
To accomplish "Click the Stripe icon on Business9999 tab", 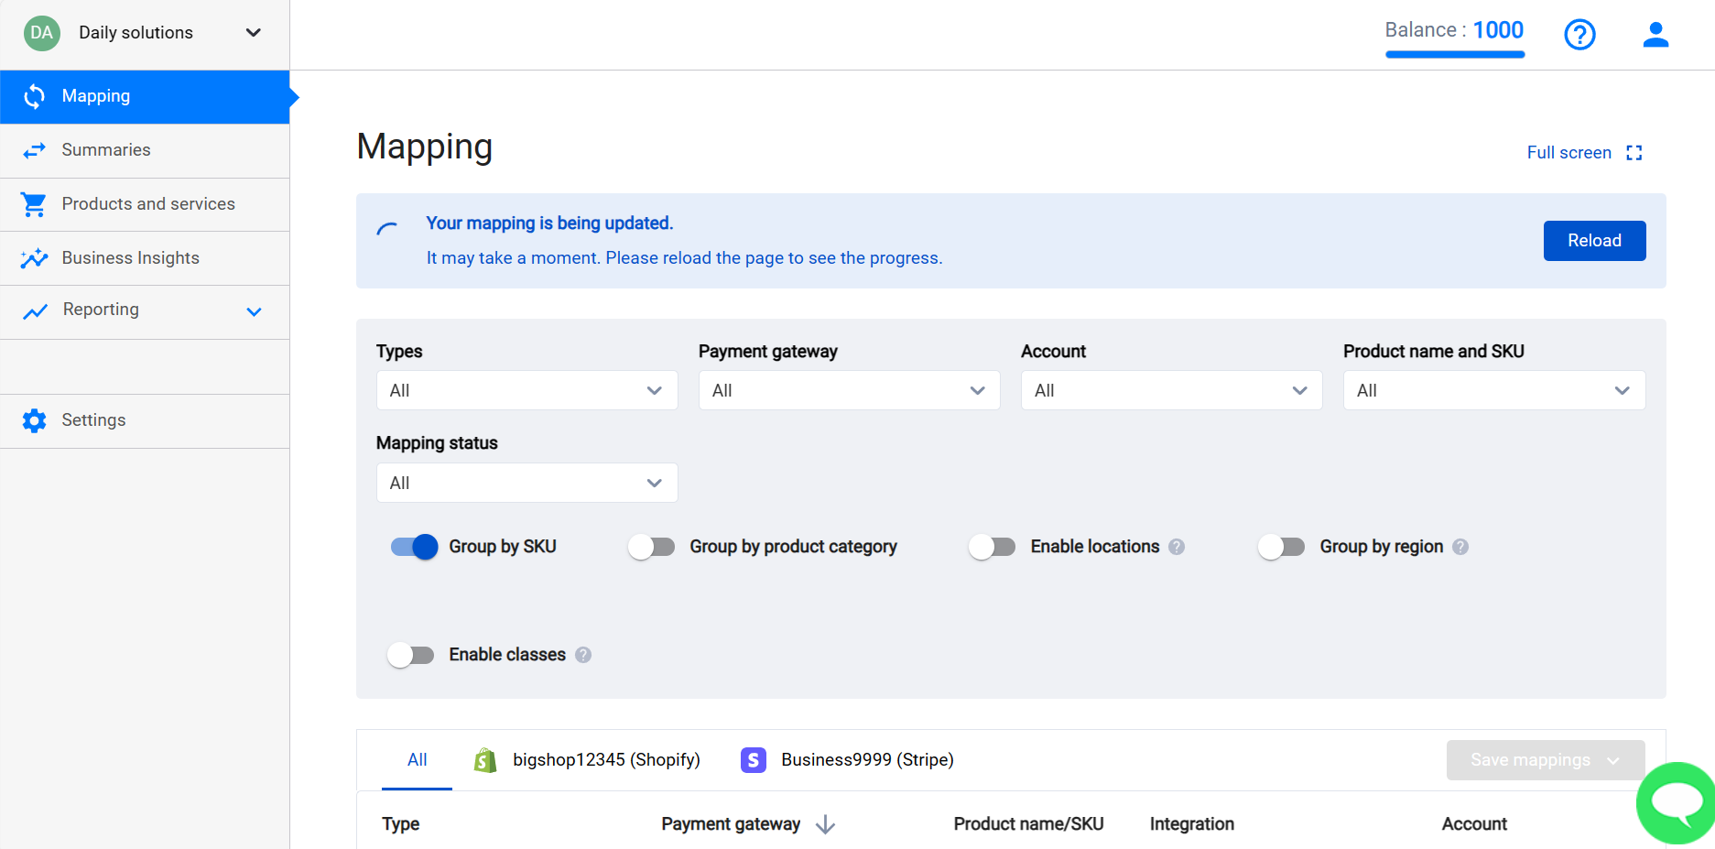I will point(753,759).
